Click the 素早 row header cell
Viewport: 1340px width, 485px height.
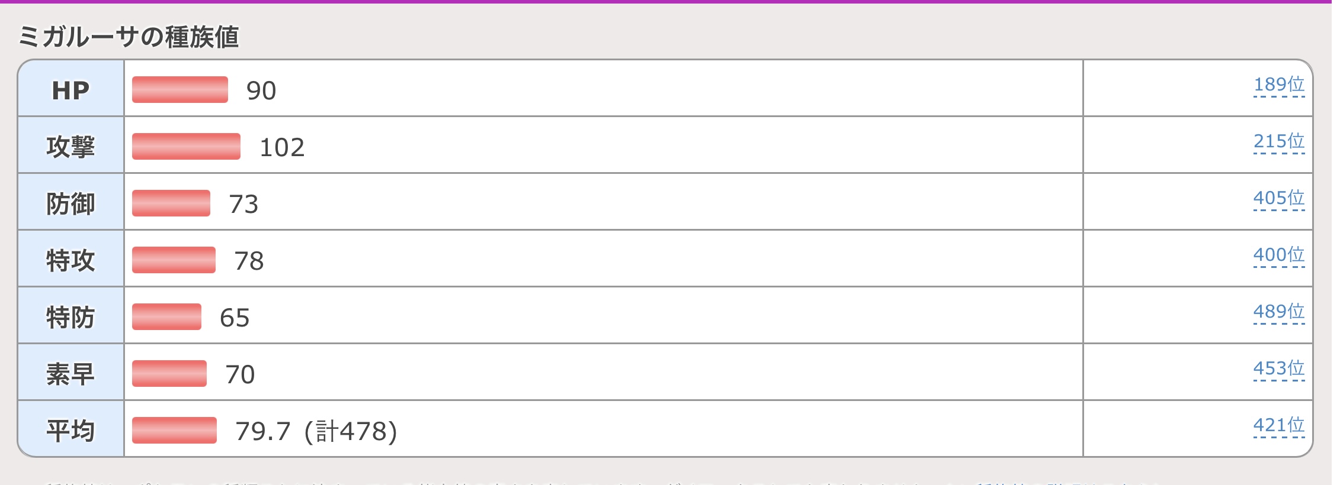70,374
